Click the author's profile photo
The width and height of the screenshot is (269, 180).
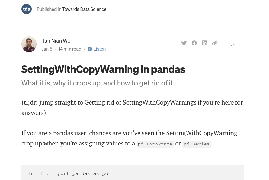29,44
